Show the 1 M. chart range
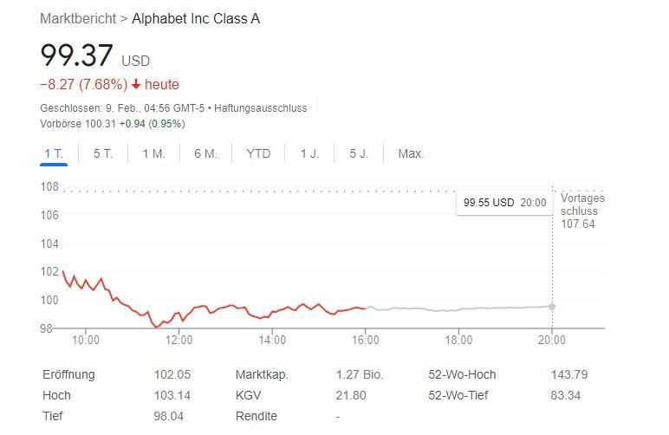669x435 pixels. click(153, 153)
